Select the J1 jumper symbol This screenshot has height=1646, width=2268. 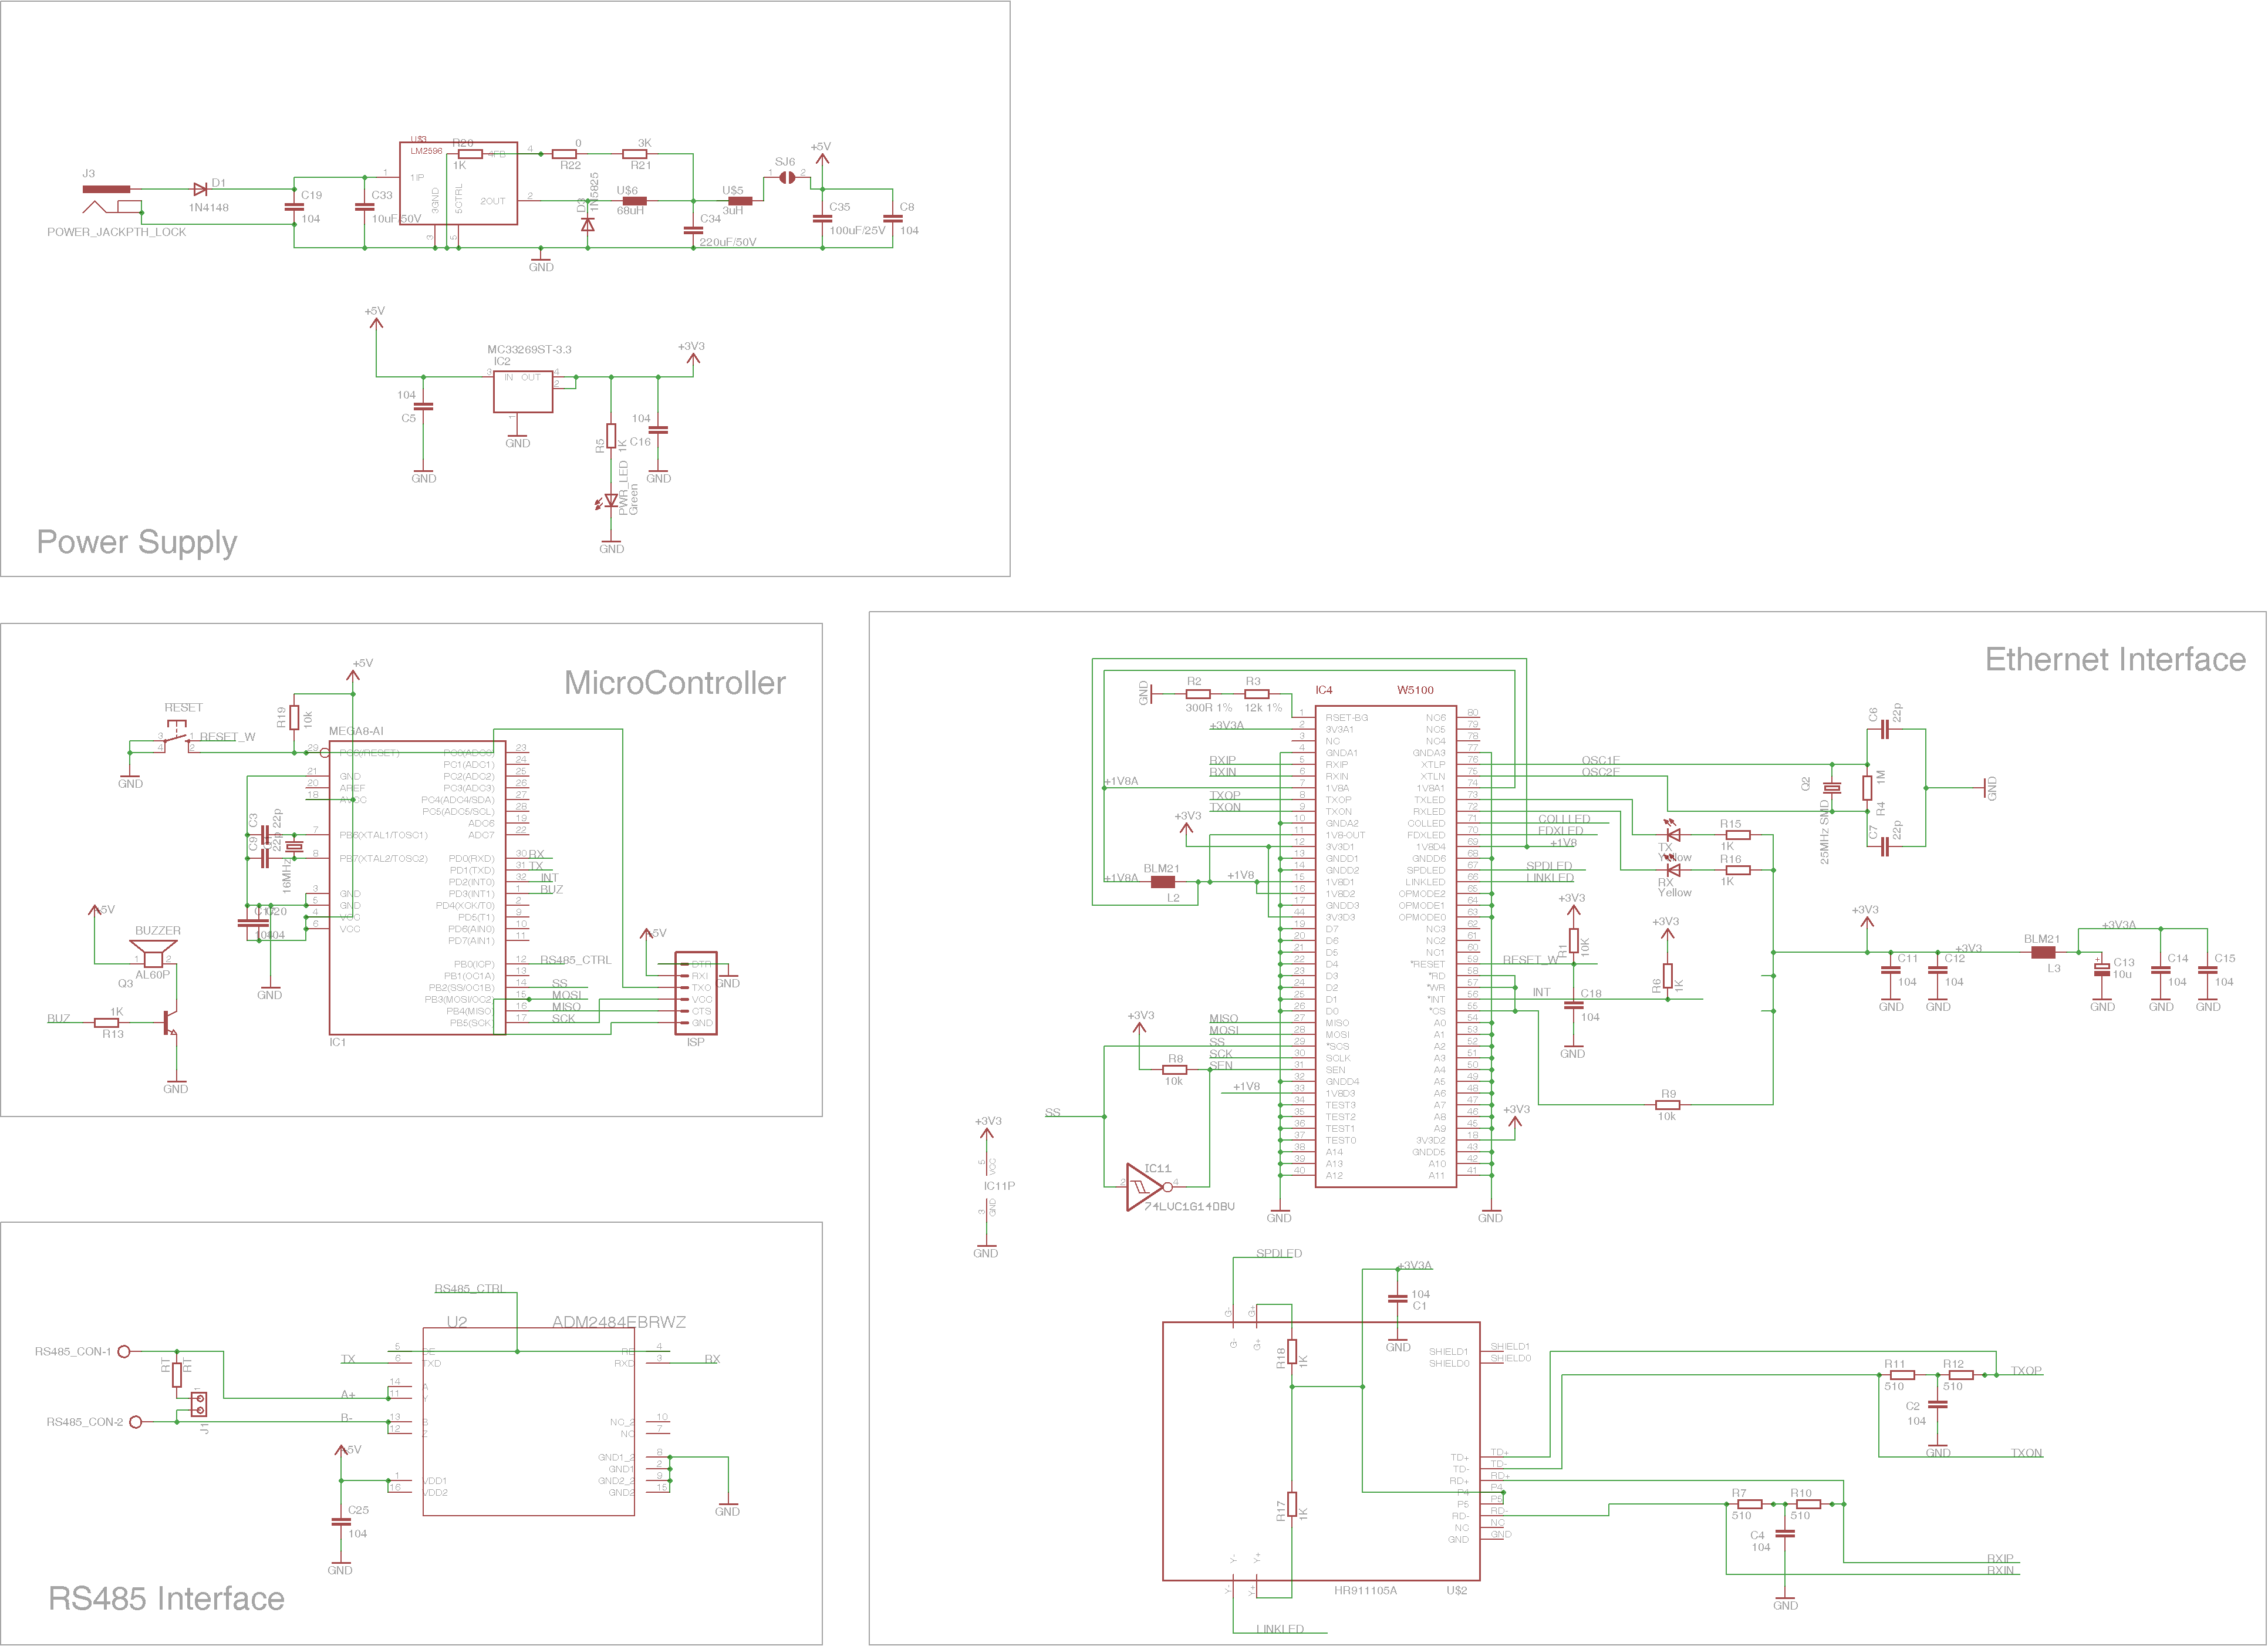click(199, 1404)
